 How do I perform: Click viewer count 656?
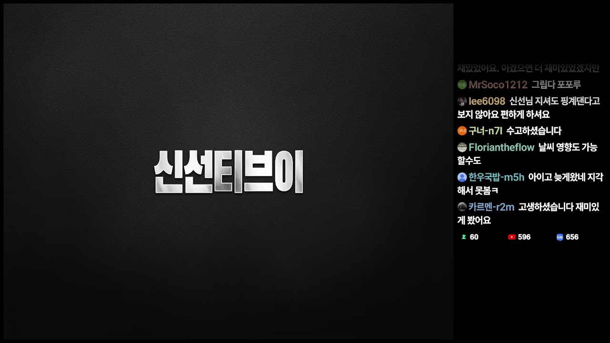click(572, 237)
